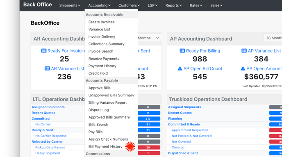Click Pickup Date Passed link

pyautogui.click(x=50, y=147)
